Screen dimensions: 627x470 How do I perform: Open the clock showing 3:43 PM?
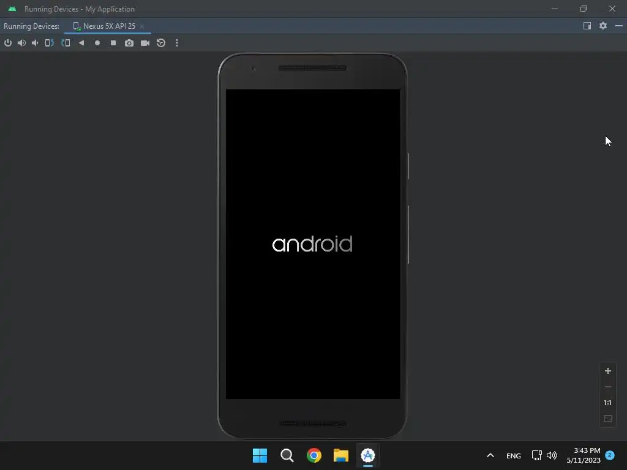point(584,455)
